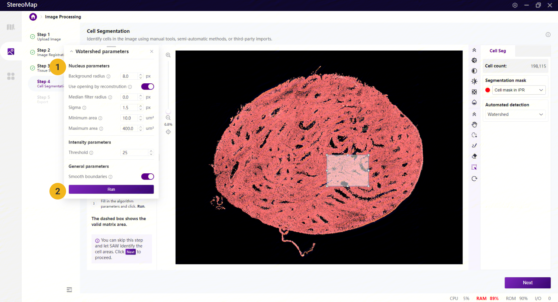Image resolution: width=558 pixels, height=302 pixels.
Task: Click the Threshold stepper arrows
Action: 151,153
